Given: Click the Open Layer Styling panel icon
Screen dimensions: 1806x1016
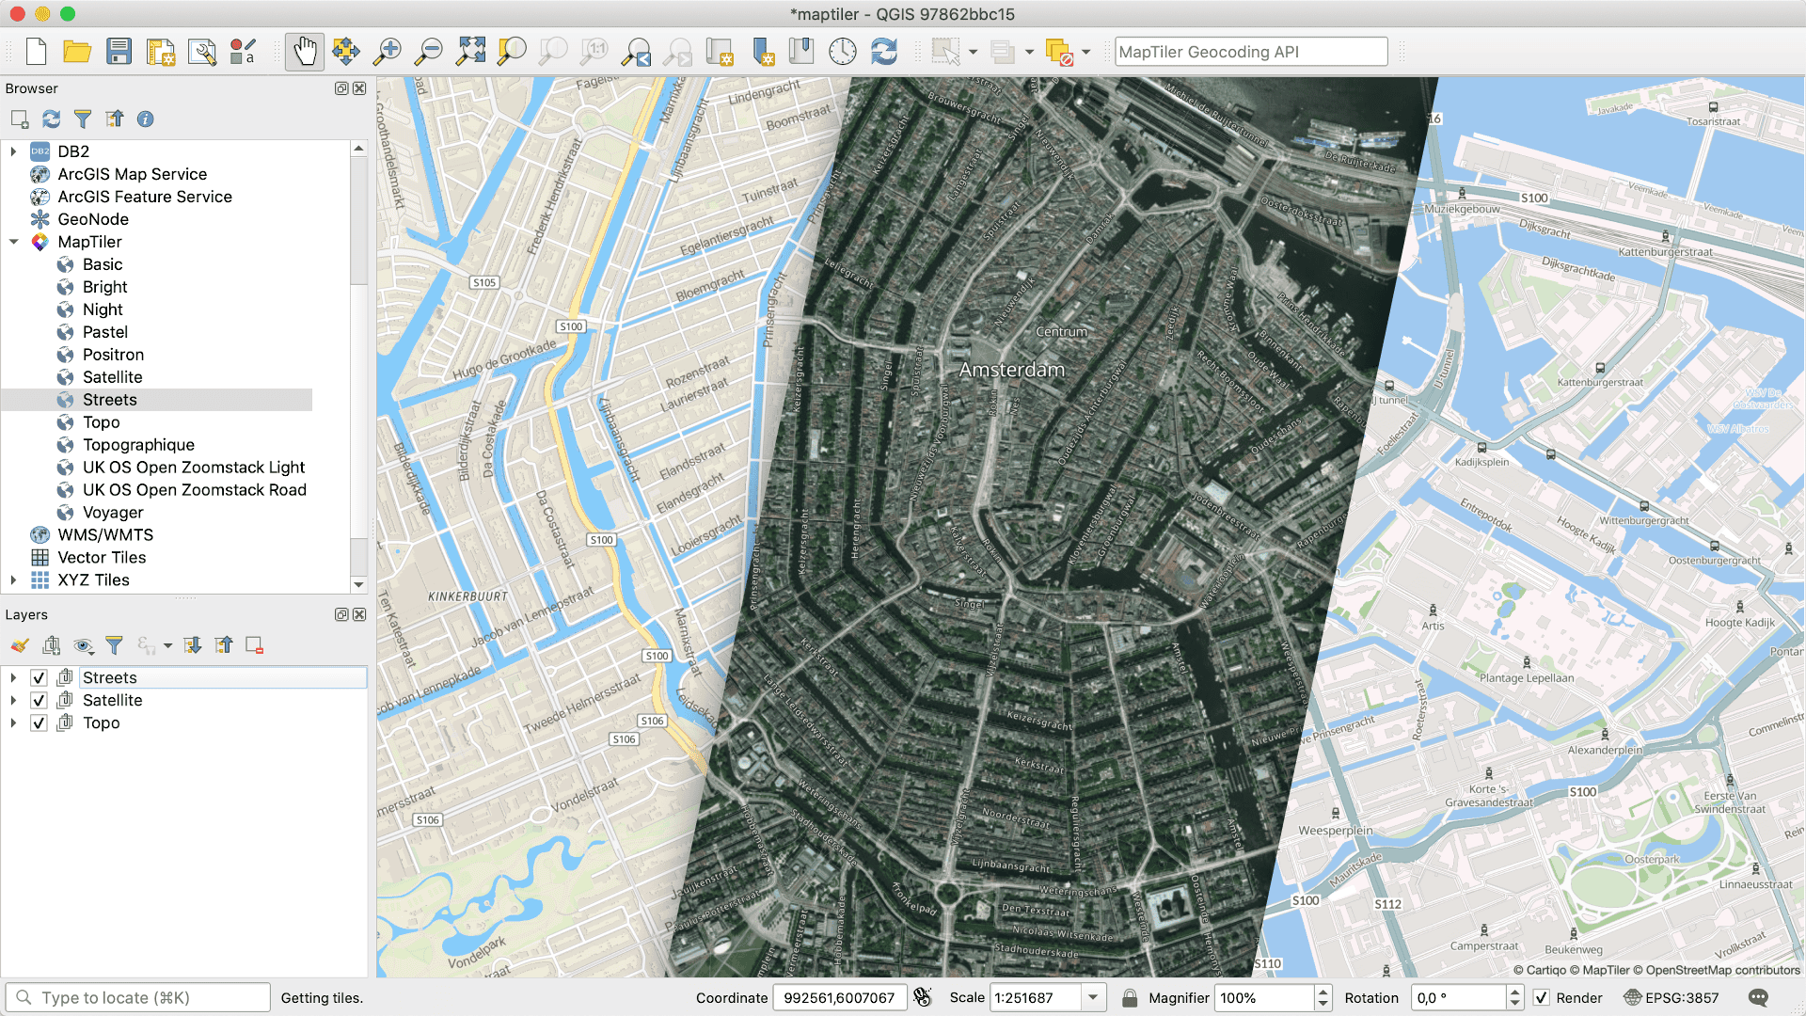Looking at the screenshot, I should [19, 645].
